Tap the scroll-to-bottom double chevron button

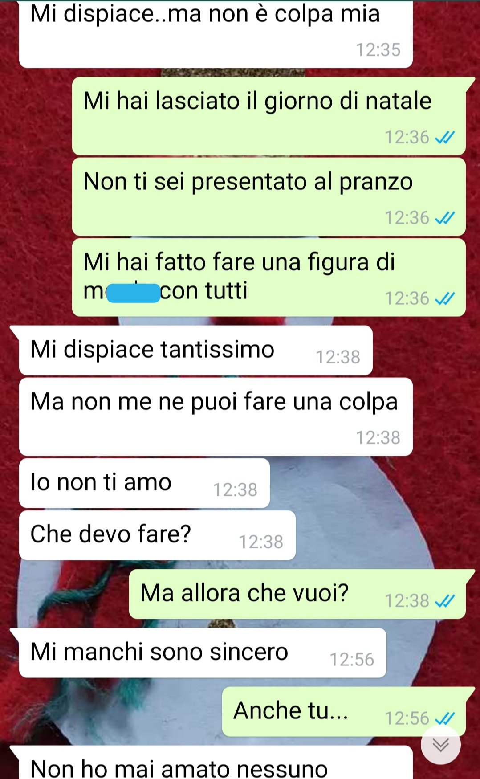[441, 745]
